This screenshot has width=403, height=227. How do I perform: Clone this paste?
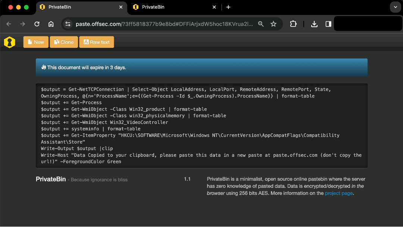pyautogui.click(x=64, y=42)
